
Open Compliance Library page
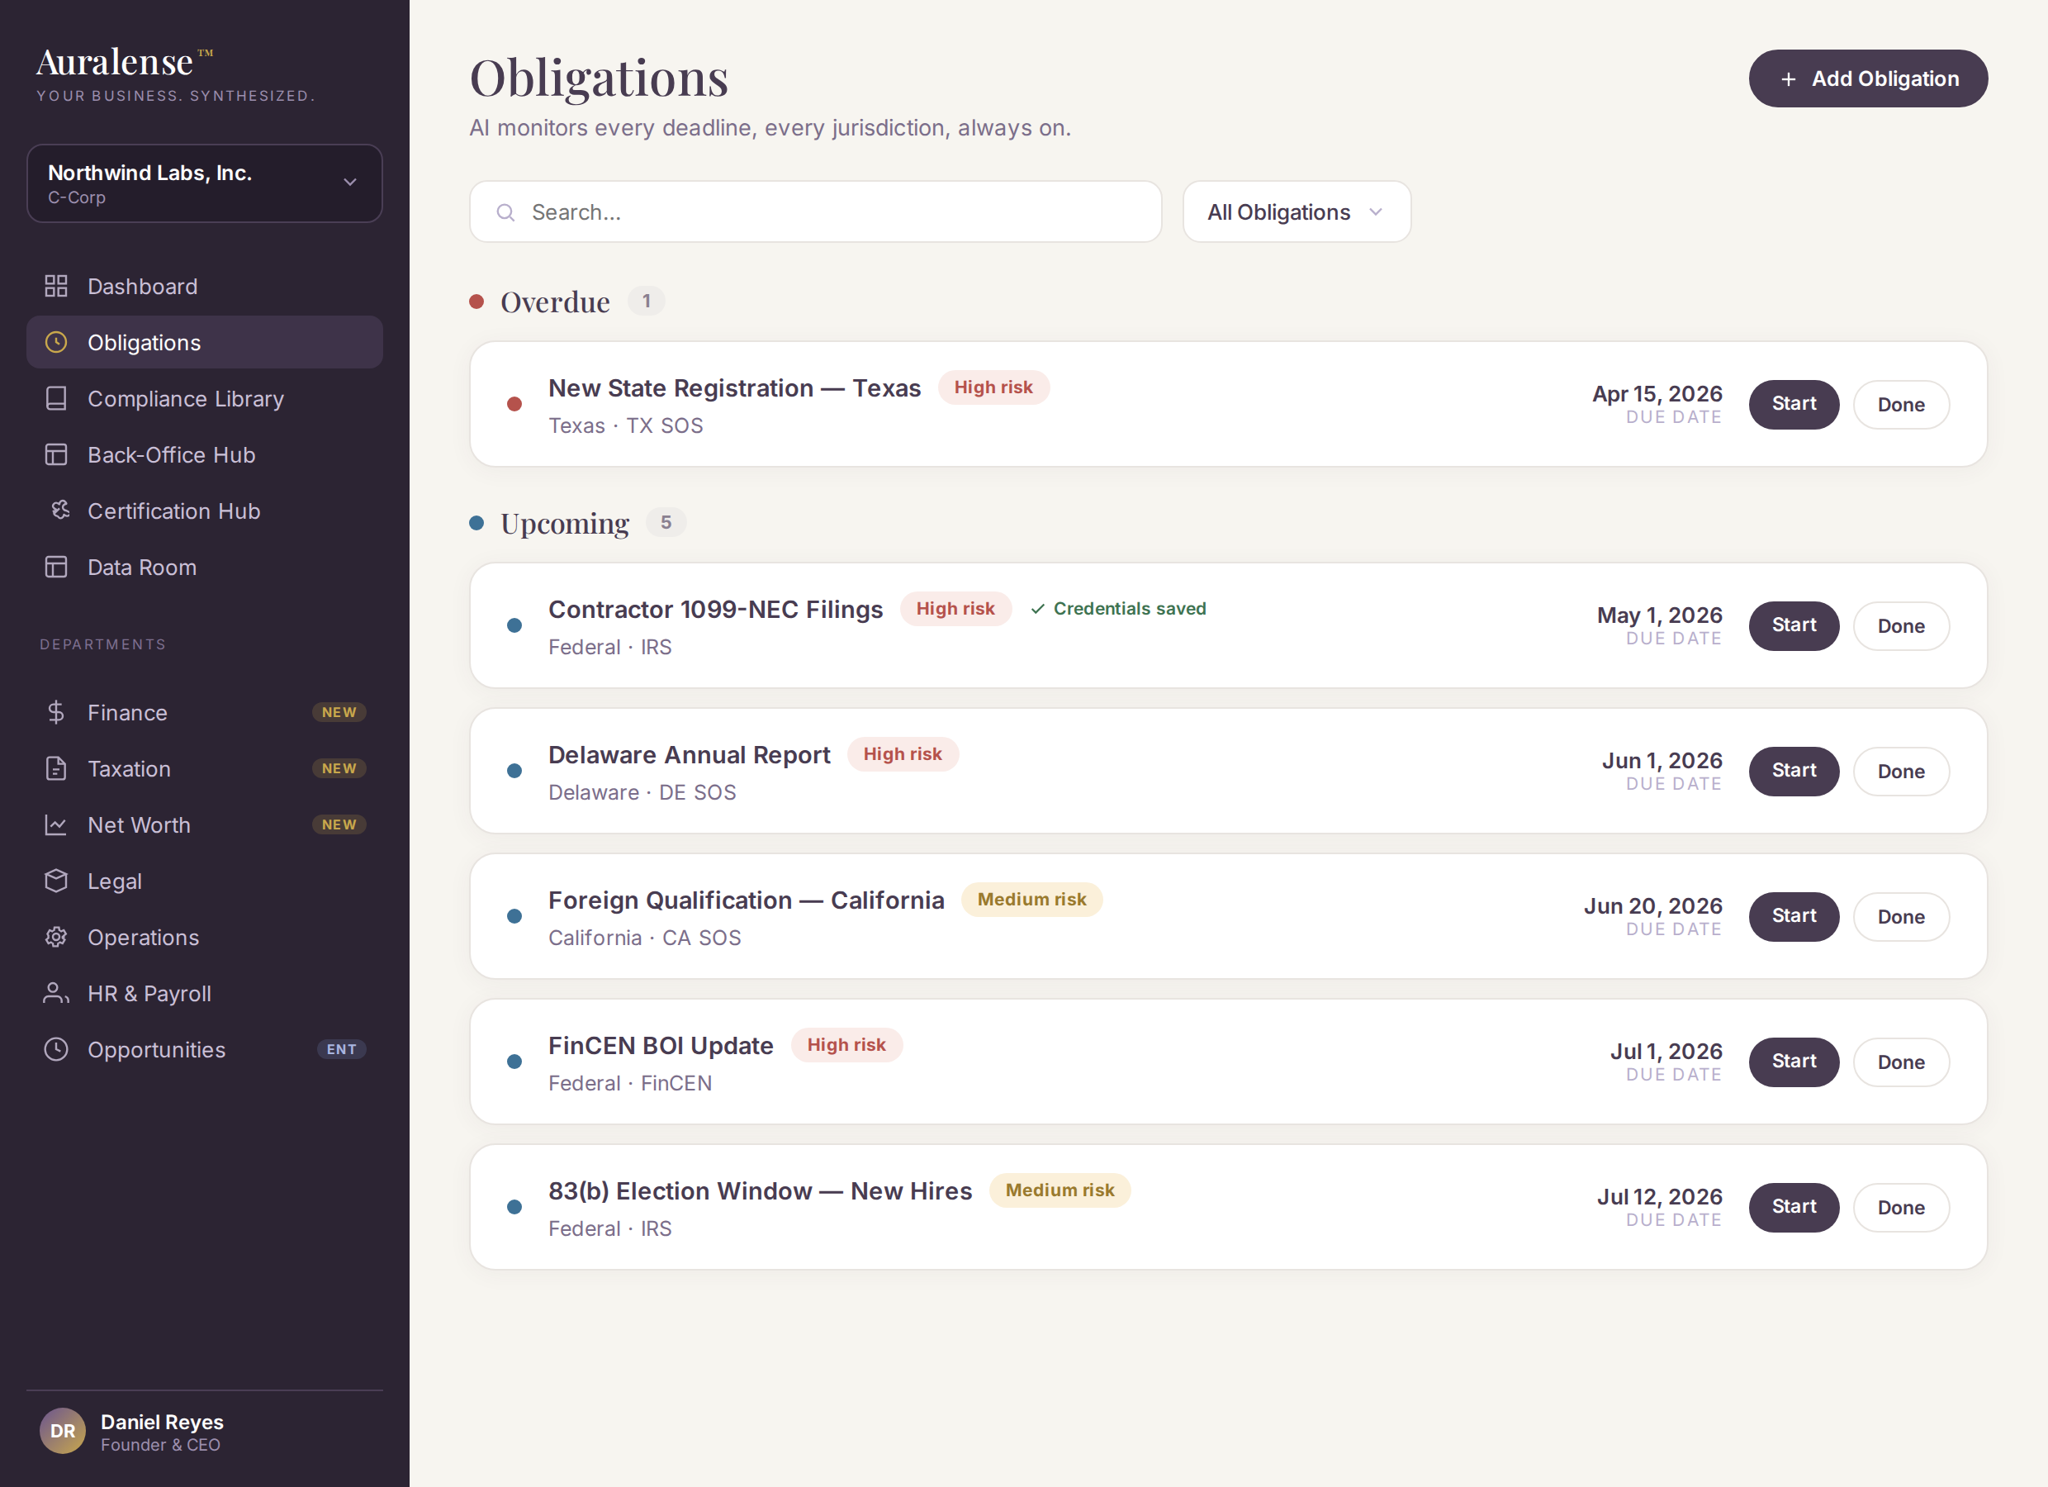pyautogui.click(x=205, y=398)
